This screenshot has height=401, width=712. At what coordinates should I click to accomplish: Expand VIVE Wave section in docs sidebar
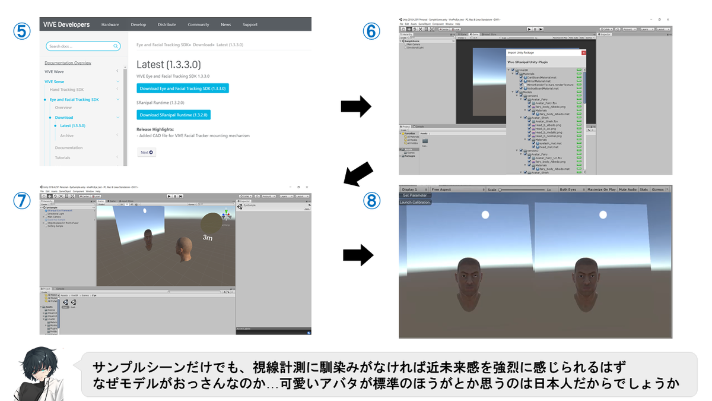click(x=117, y=71)
